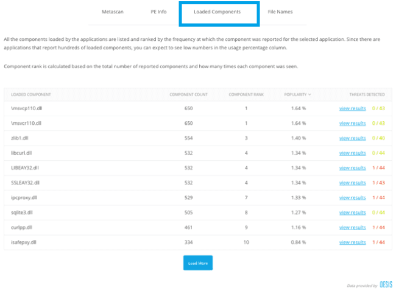Image resolution: width=396 pixels, height=291 pixels.
Task: Click the 461 component count value
Action: click(x=188, y=228)
